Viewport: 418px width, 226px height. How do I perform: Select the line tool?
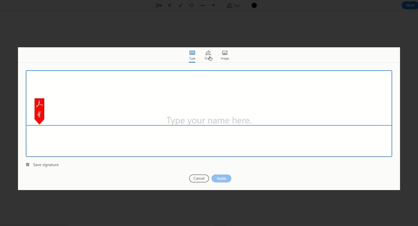[x=202, y=5]
